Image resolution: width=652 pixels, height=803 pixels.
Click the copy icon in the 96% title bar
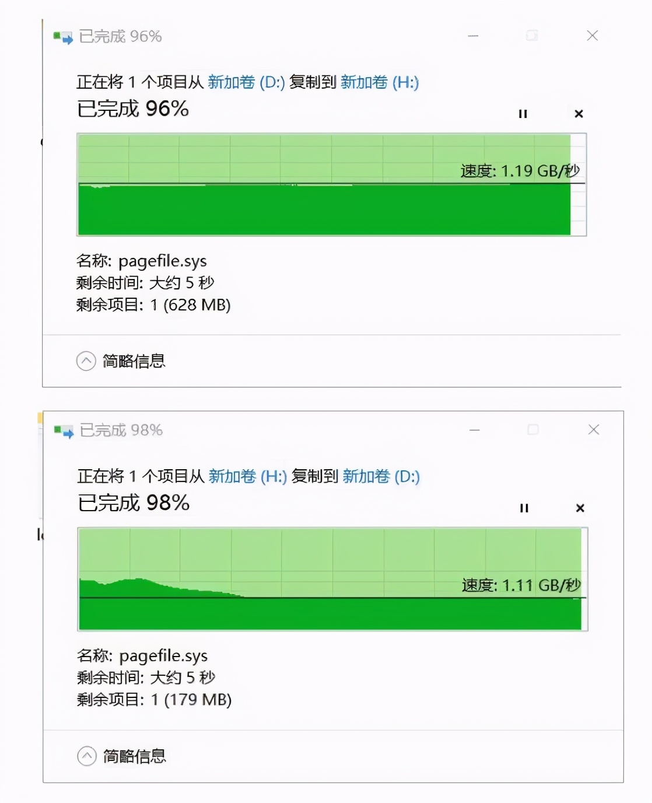point(63,37)
